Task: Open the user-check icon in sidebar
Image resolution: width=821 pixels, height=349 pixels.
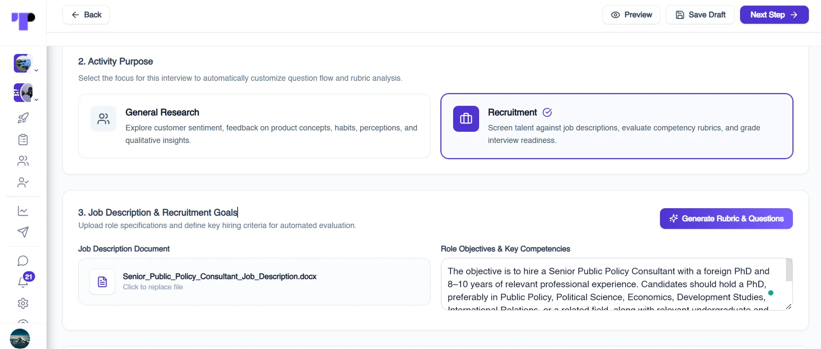Action: point(23,183)
